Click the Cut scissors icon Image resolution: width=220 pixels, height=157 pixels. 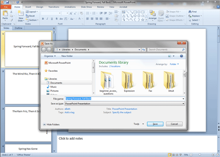pyautogui.click(x=11, y=12)
